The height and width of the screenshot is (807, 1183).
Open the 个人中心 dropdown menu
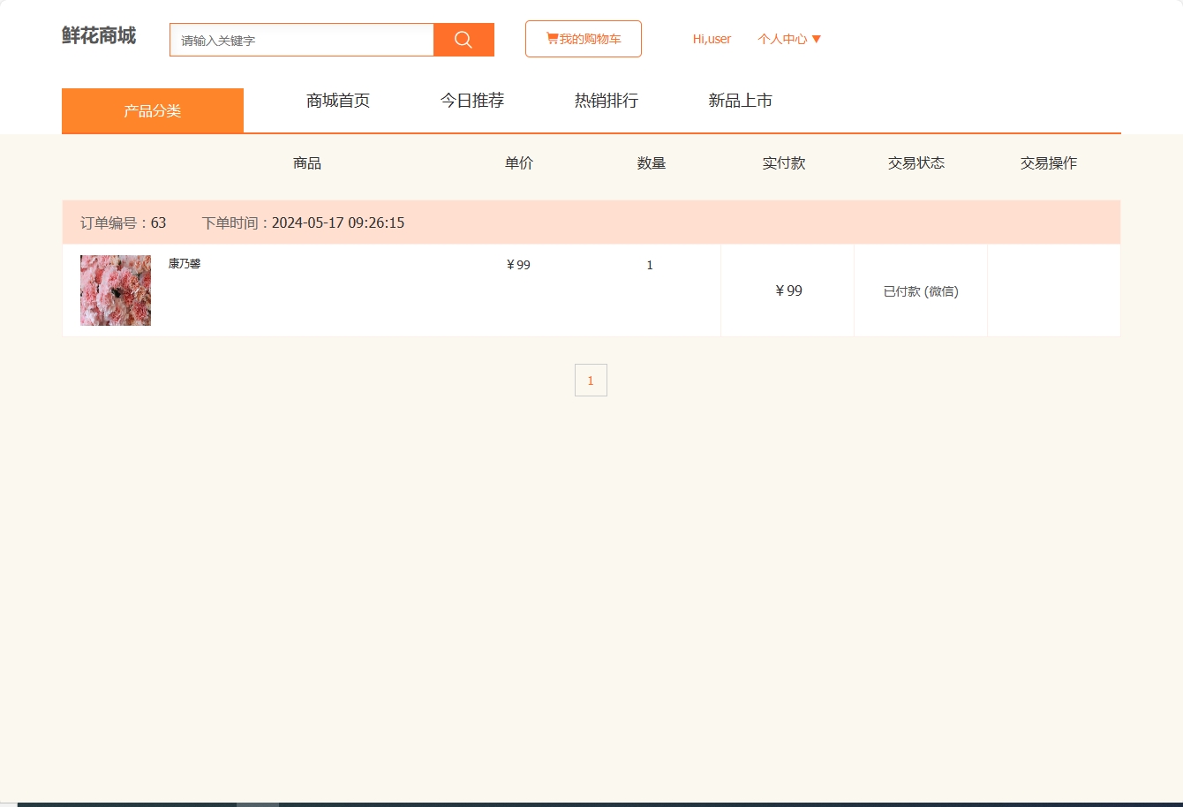coord(782,39)
